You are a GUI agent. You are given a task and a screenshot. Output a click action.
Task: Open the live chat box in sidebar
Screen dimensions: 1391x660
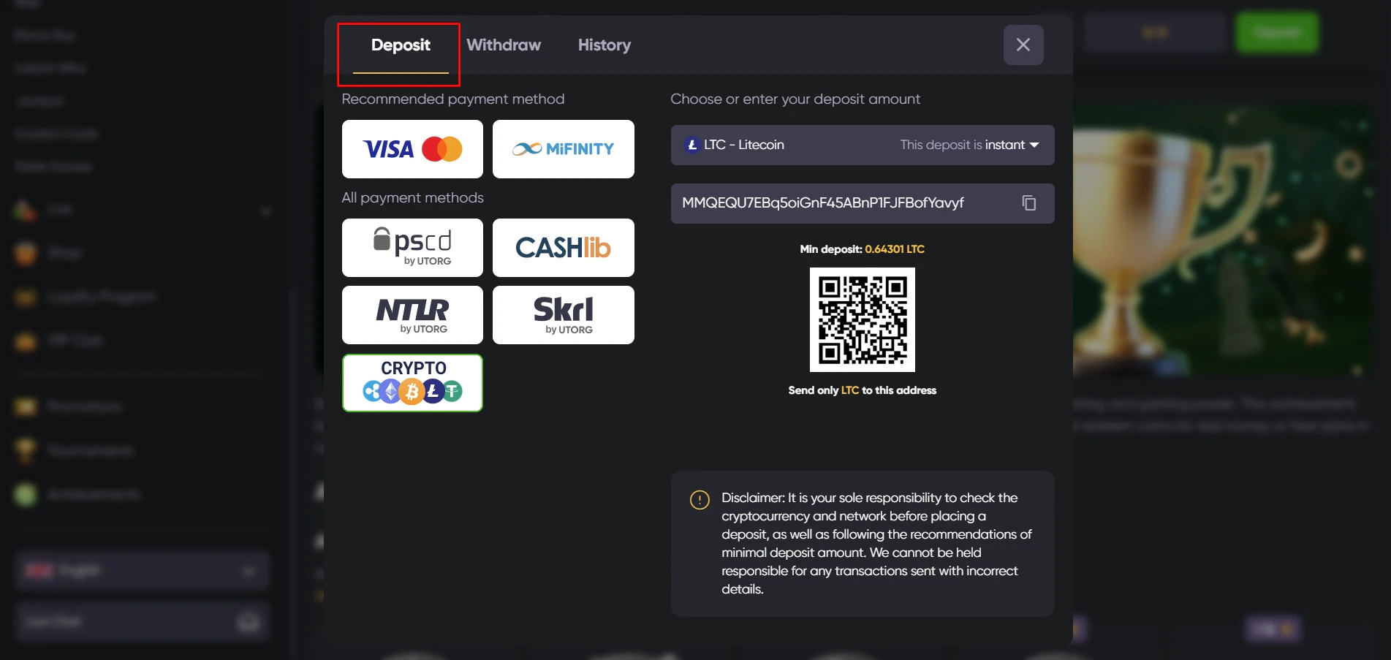click(143, 621)
